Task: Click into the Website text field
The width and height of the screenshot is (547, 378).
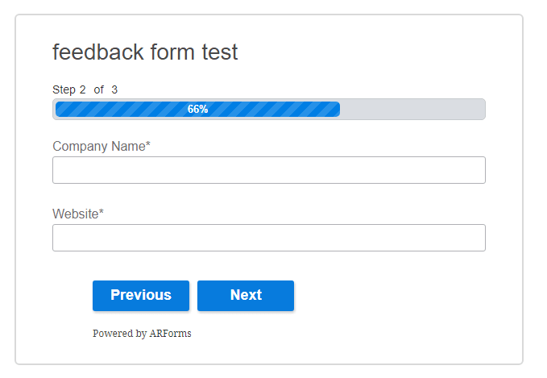Action: pyautogui.click(x=268, y=238)
